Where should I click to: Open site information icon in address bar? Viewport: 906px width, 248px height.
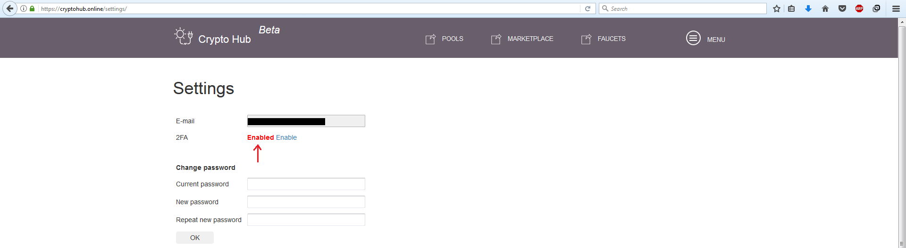pyautogui.click(x=24, y=8)
